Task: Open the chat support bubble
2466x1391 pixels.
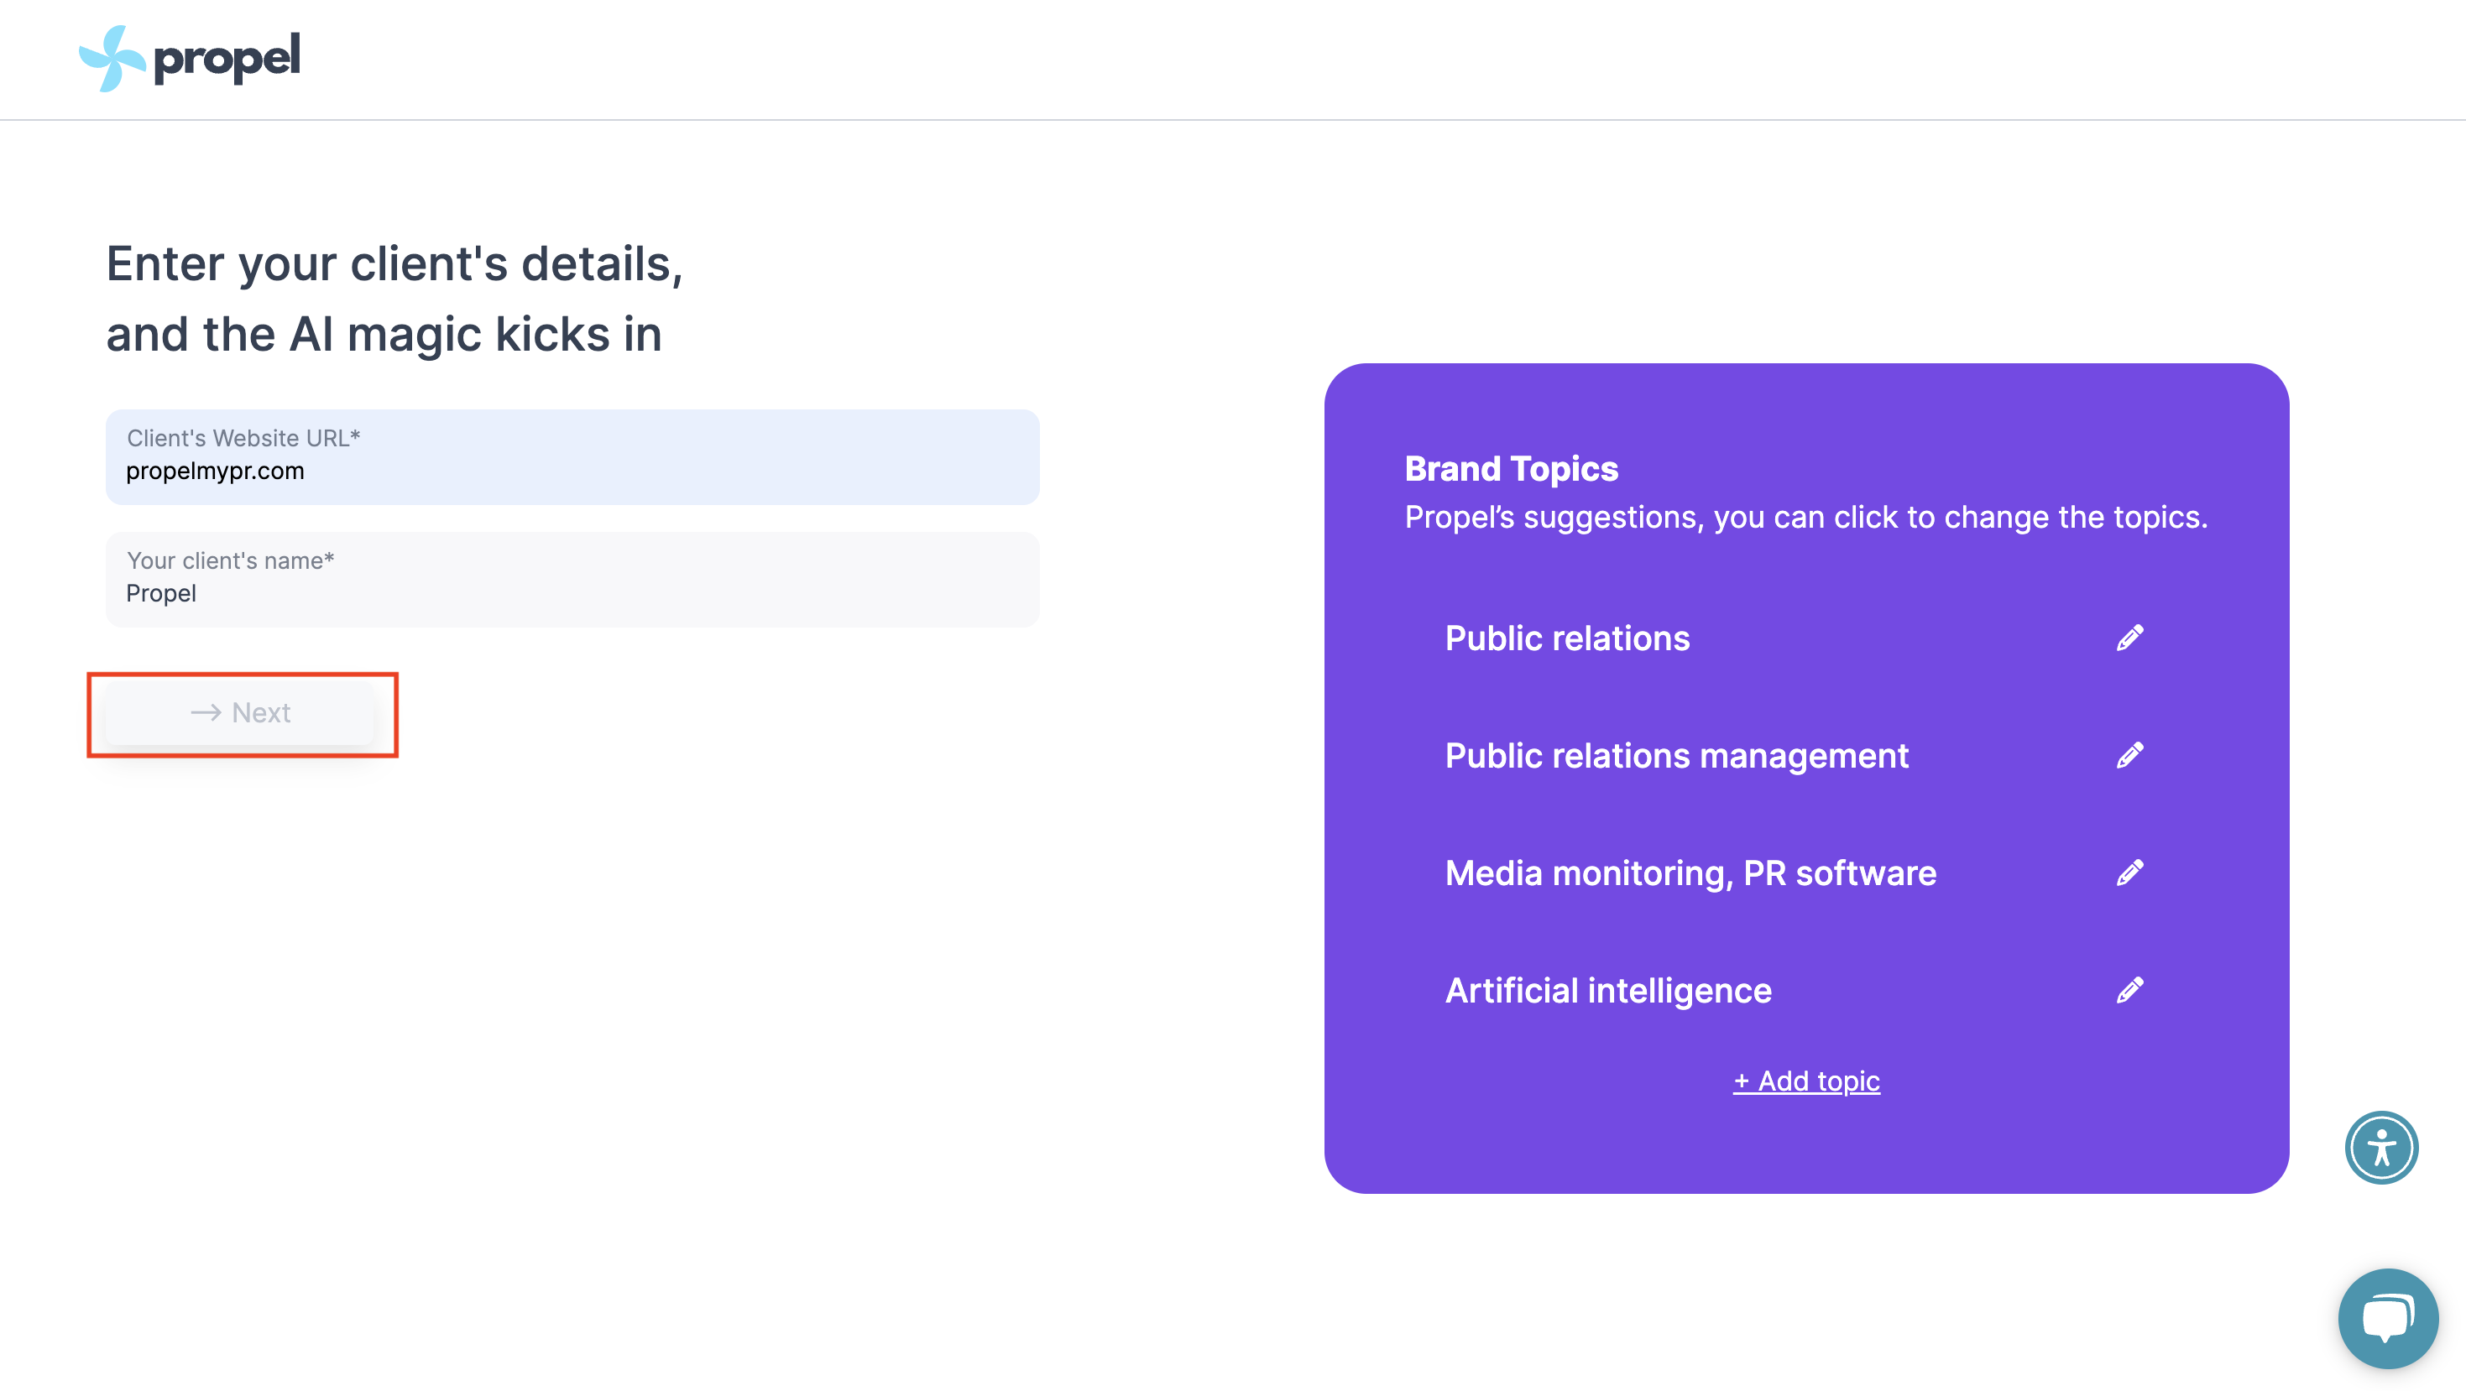Action: (x=2387, y=1318)
